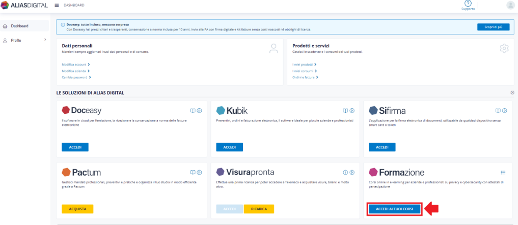This screenshot has width=518, height=225.
Task: Click the gear icon in Prodotti e servizi
Action: click(504, 48)
